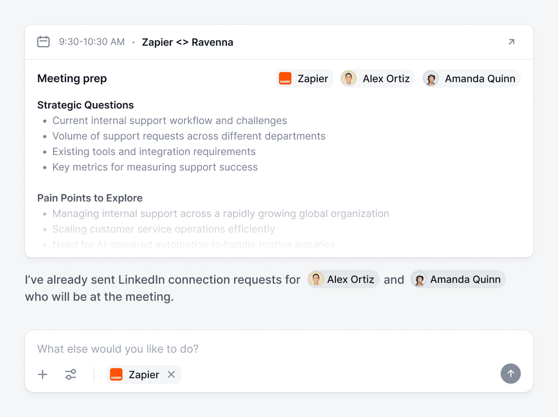Open the filter settings sliders icon
Viewport: 558px width, 417px height.
71,375
